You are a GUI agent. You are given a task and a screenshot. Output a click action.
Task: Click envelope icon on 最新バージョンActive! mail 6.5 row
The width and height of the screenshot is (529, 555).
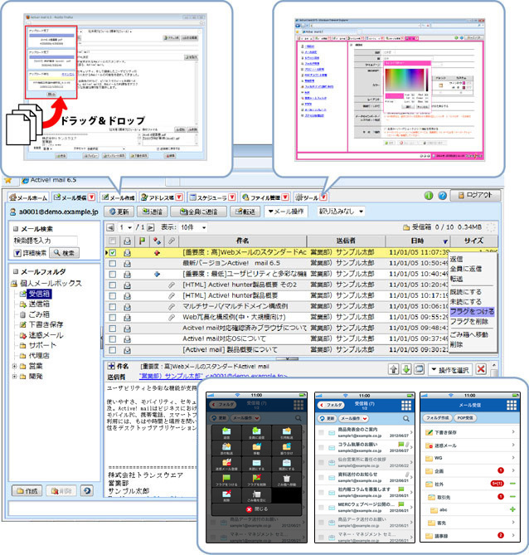click(127, 264)
